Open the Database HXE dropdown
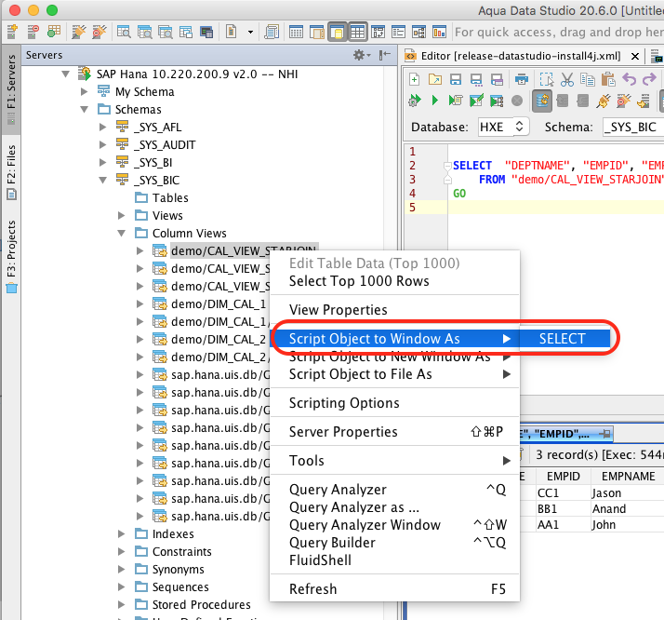This screenshot has width=664, height=620. (503, 128)
